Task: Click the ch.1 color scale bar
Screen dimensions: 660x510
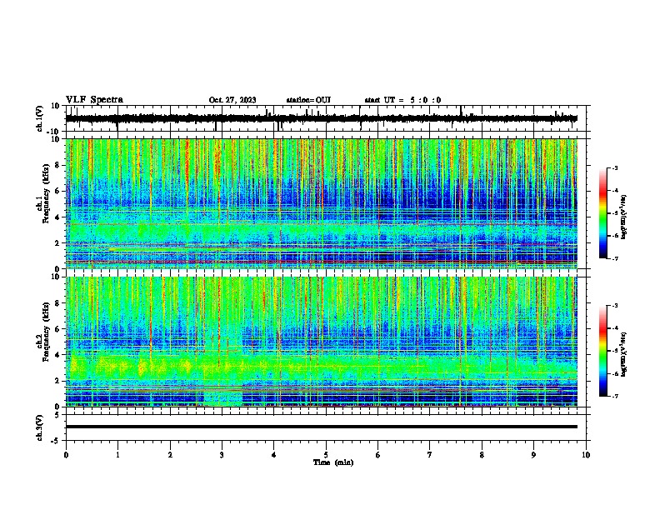Action: tap(602, 213)
